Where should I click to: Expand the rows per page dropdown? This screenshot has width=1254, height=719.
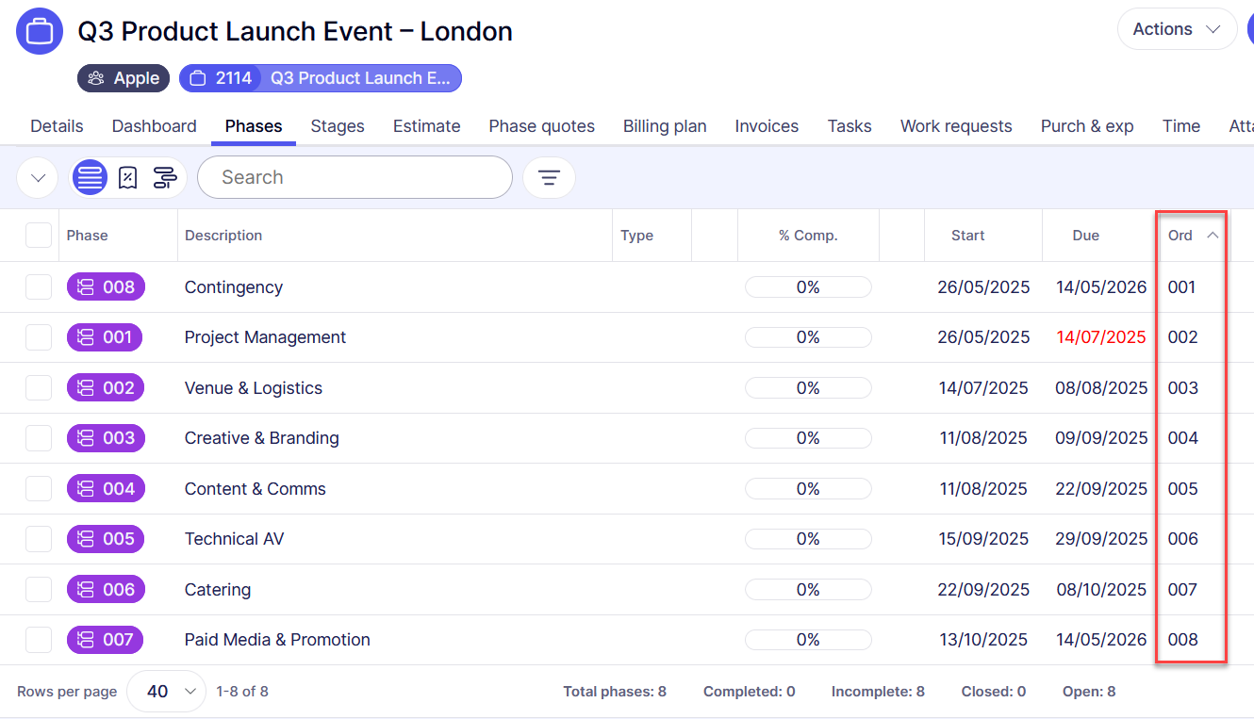[166, 692]
